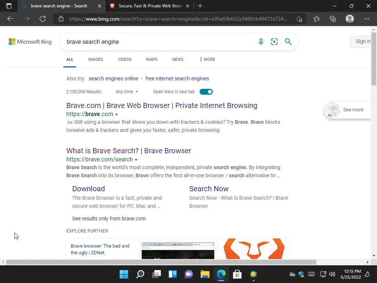Open the tab actions menu icon
377x283 pixels.
click(9, 6)
